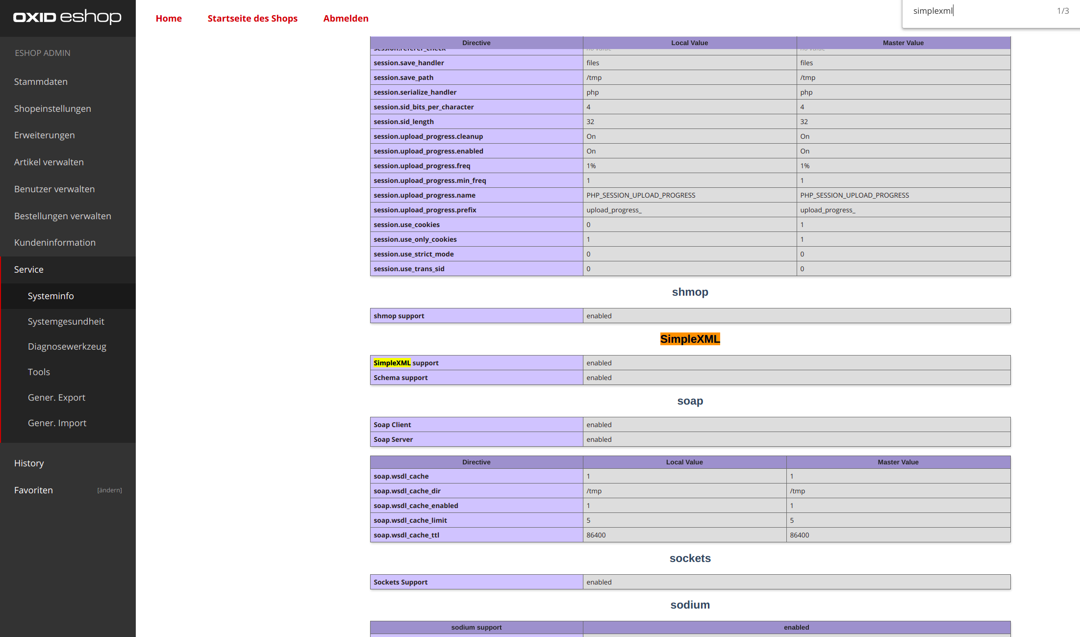Click the soap.wsdl_cache_enabled directive

416,506
